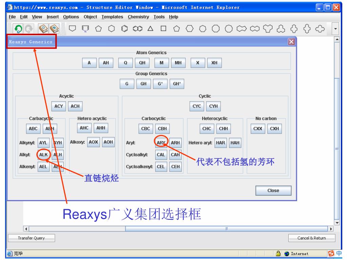Choose atom generic X

198,63
